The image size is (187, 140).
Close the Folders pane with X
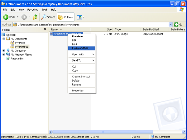[x=45, y=30]
